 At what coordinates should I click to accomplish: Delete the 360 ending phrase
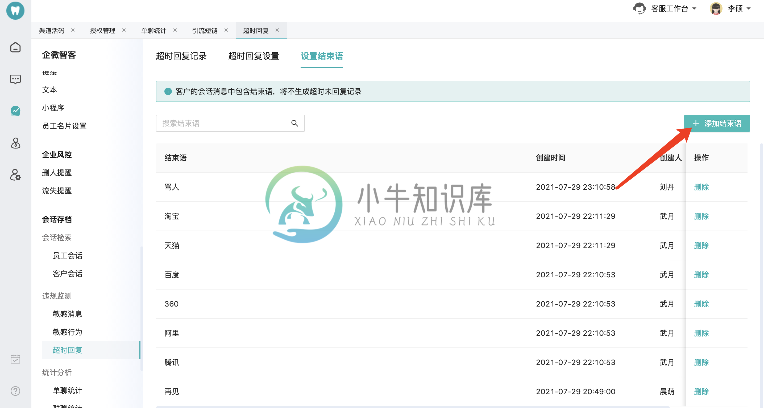[x=701, y=304]
